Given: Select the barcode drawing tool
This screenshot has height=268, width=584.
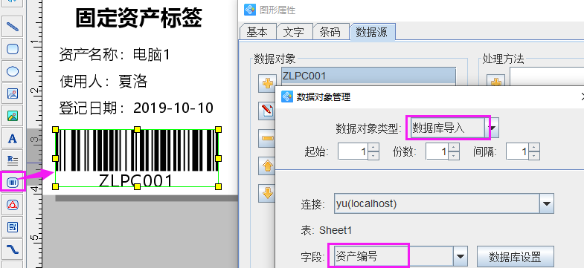Looking at the screenshot, I should point(13,182).
